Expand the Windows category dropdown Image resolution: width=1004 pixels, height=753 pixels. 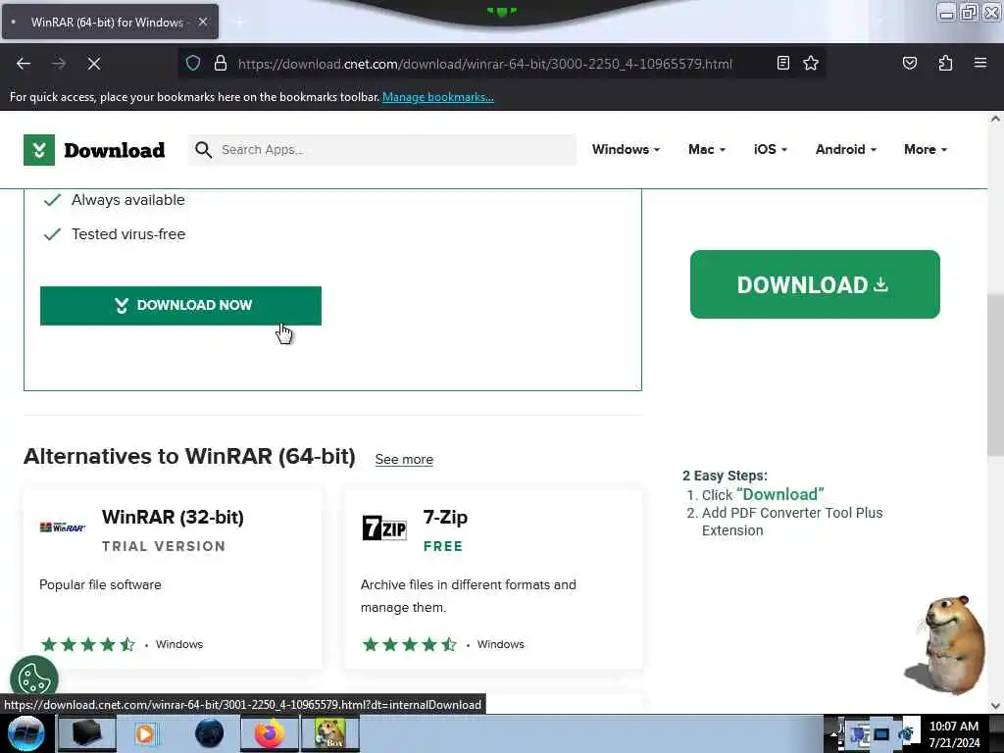tap(626, 149)
